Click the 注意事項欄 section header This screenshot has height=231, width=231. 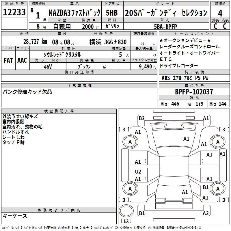pos(79,85)
